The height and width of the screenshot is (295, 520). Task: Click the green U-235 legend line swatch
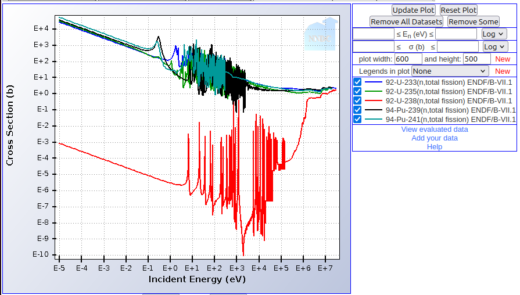tap(373, 92)
